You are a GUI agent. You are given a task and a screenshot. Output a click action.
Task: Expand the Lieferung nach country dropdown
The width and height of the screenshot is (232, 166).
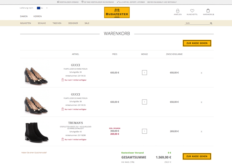pos(47,8)
